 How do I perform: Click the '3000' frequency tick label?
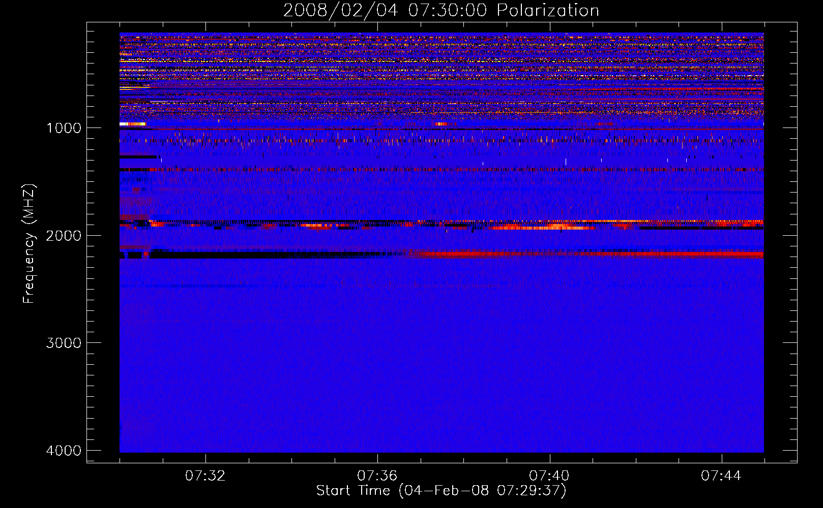[64, 342]
